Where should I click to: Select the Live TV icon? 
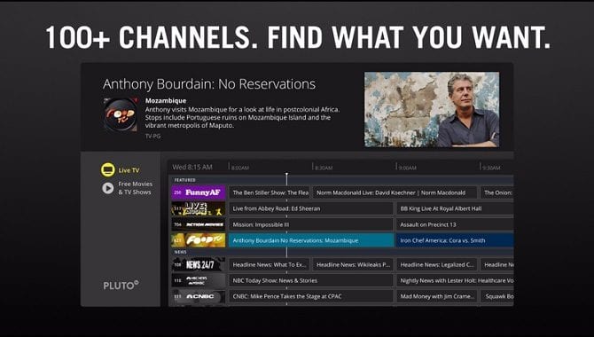[107, 169]
